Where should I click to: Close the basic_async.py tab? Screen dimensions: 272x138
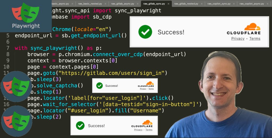[72, 4]
